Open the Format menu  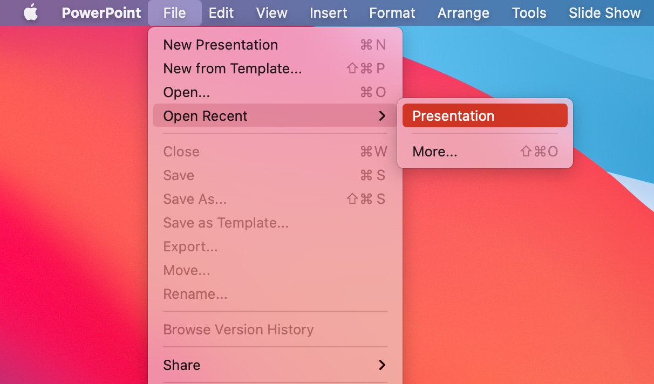(x=392, y=13)
